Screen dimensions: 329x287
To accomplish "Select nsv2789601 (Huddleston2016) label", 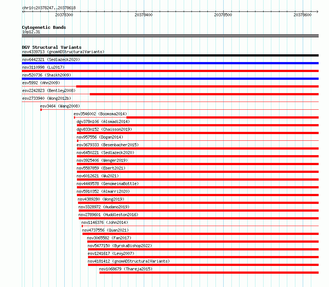I will click(108, 215).
